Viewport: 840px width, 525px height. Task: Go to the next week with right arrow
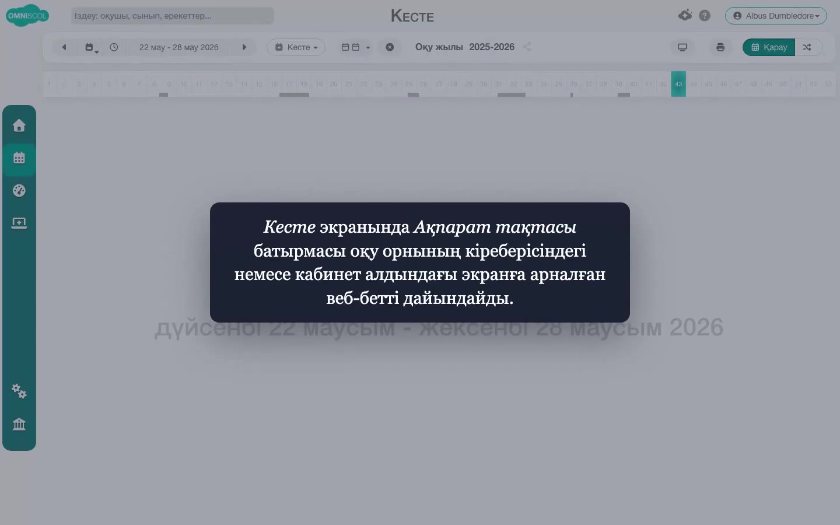pyautogui.click(x=244, y=47)
